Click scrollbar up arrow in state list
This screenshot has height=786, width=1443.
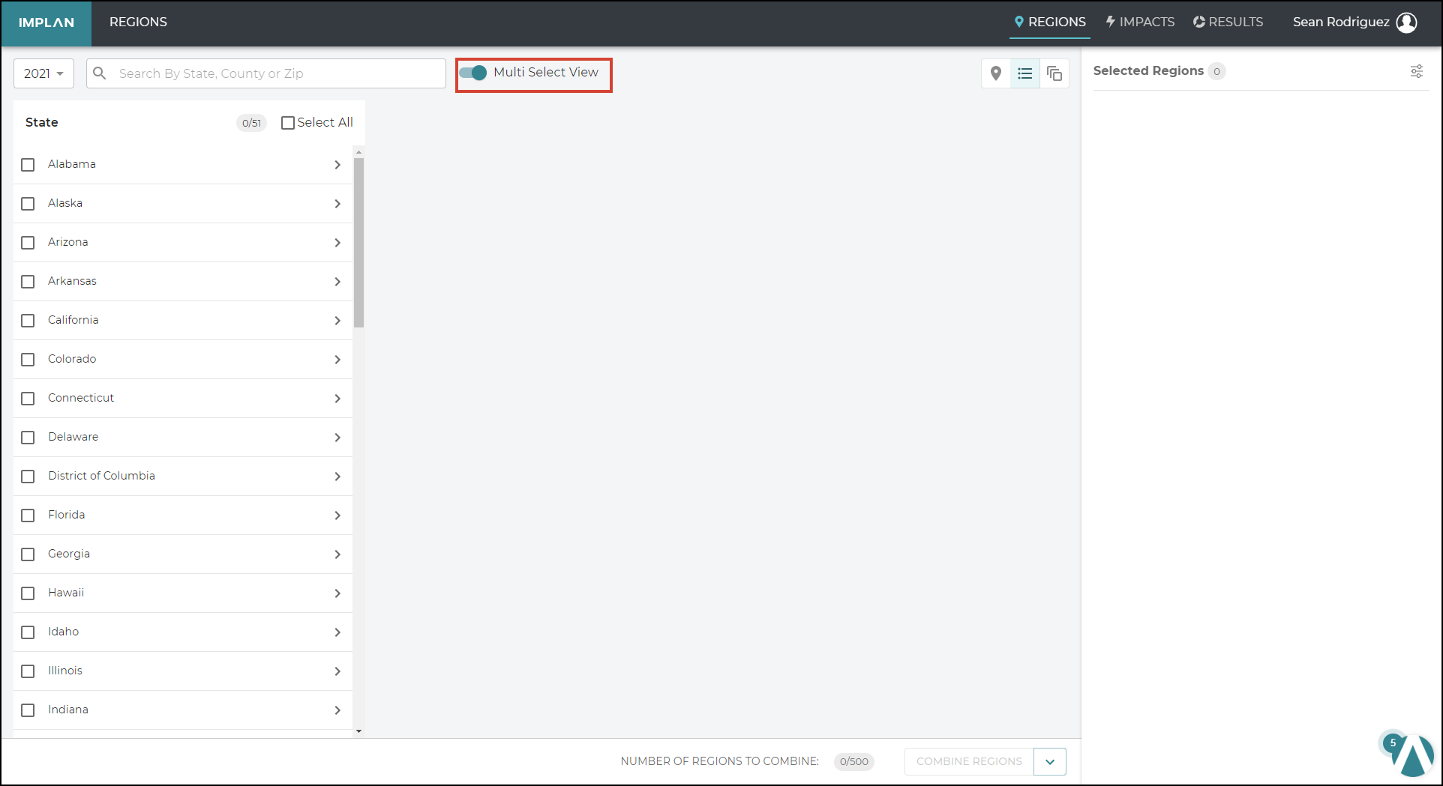click(358, 152)
